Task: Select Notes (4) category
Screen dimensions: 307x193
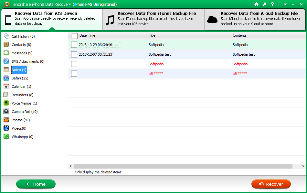Action: [x=19, y=70]
